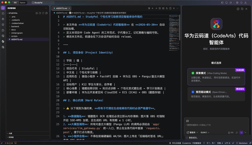Send the chat message with purple button

[241, 133]
